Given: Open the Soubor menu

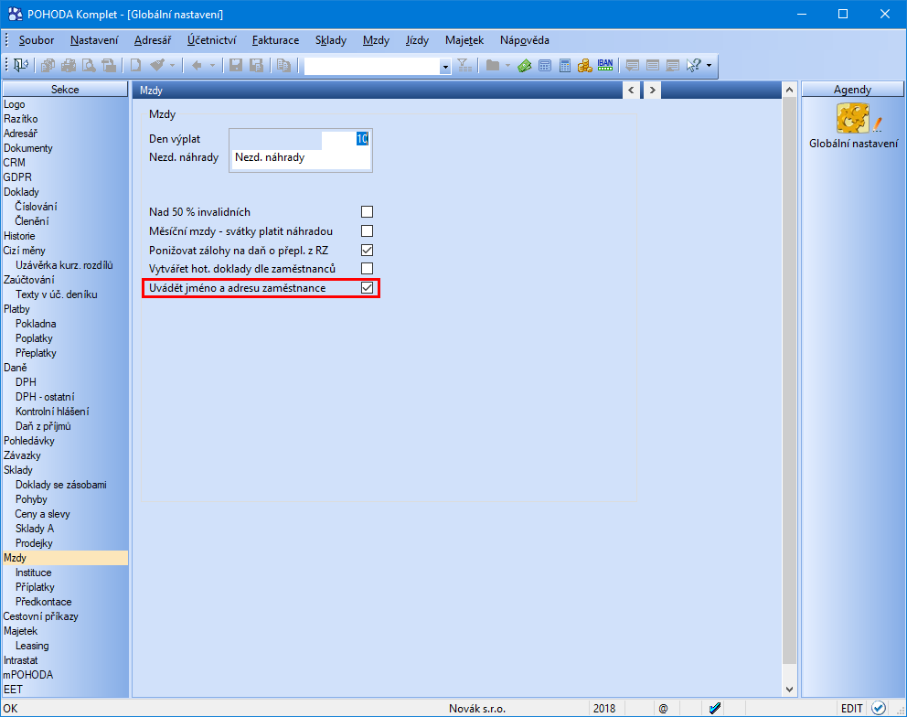Looking at the screenshot, I should click(37, 40).
